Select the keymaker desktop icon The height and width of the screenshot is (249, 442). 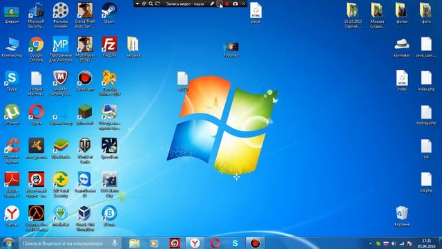(x=402, y=48)
